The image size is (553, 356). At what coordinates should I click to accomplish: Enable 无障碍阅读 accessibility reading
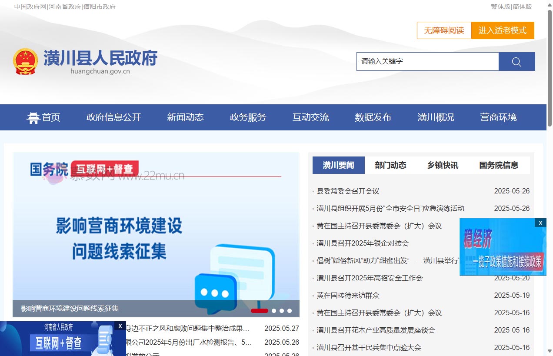444,30
